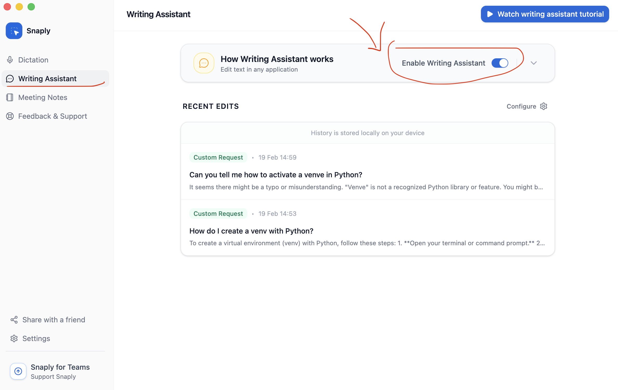The image size is (618, 390).
Task: Switch to Dictation in the sidebar
Action: pos(33,60)
